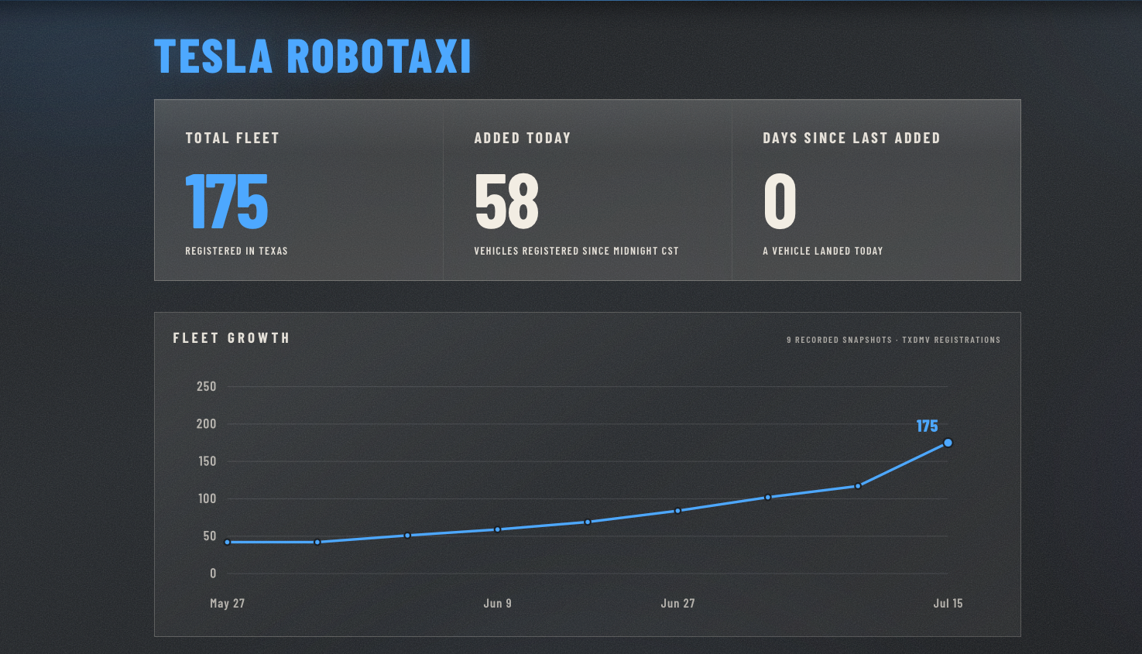
Task: Click the VEHICLES REGISTERED SINCE MIDNIGHT CST caption
Action: click(x=576, y=251)
